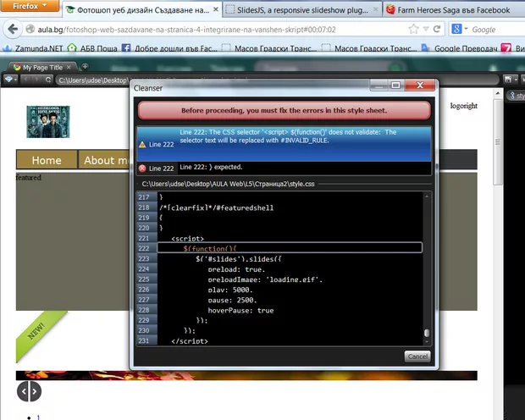Screen dimensions: 525x420
Task: Click the red error circle icon
Action: point(142,169)
